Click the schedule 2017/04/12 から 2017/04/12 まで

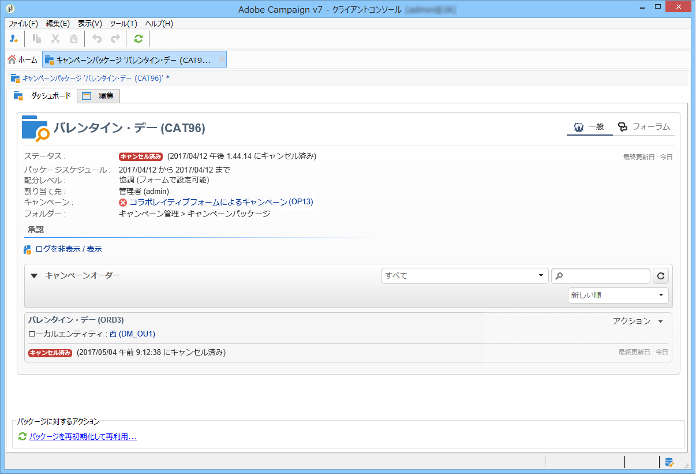(174, 170)
